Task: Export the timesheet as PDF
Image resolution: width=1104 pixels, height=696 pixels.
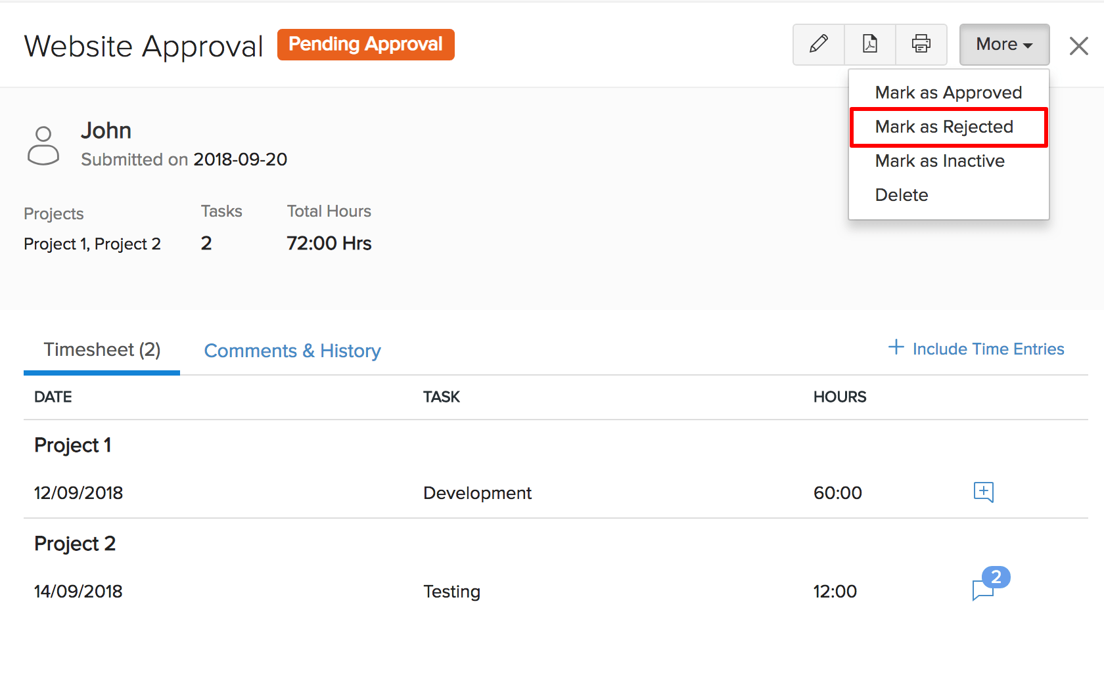Action: pyautogui.click(x=869, y=45)
